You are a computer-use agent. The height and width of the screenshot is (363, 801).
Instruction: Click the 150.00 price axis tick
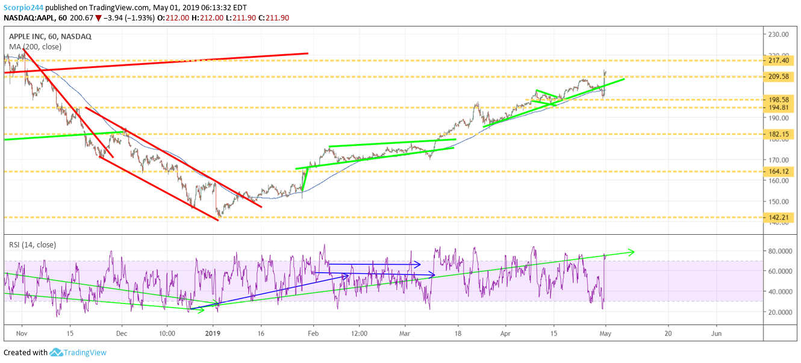click(779, 201)
